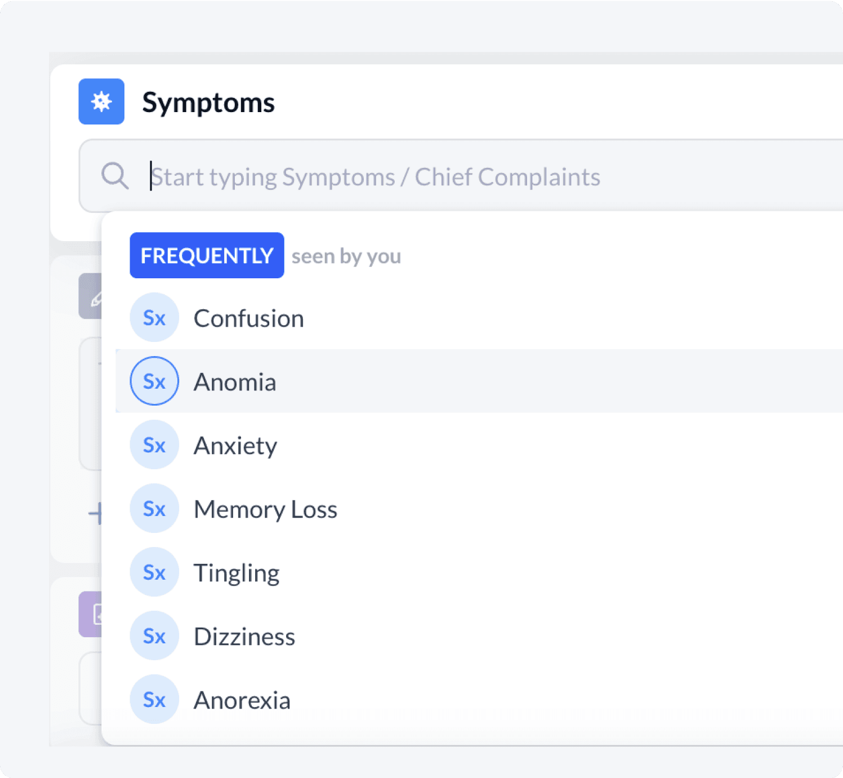This screenshot has width=843, height=778.
Task: Click the partially hidden purple section icon
Action: 91,614
